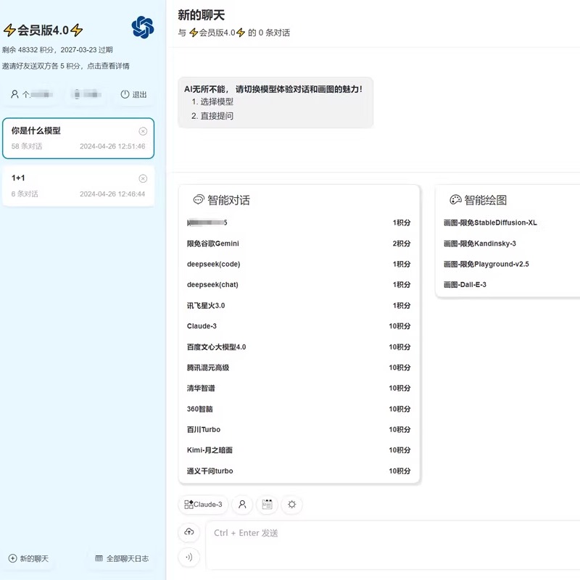This screenshot has width=580, height=580.
Task: Select the 限免谷歌Gemini model
Action: pyautogui.click(x=213, y=243)
